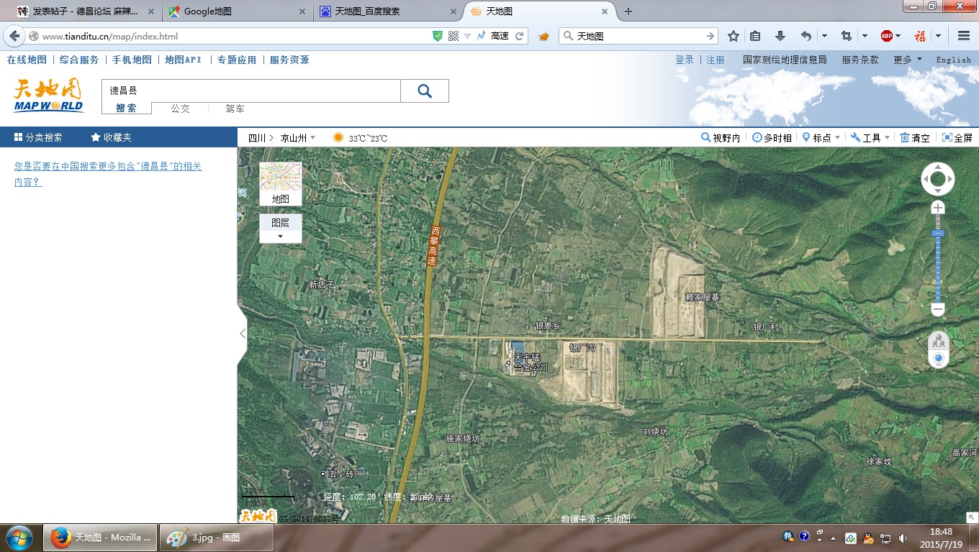Open 多时相 multi-temporal imagery tool
This screenshot has height=552, width=979.
(x=772, y=138)
